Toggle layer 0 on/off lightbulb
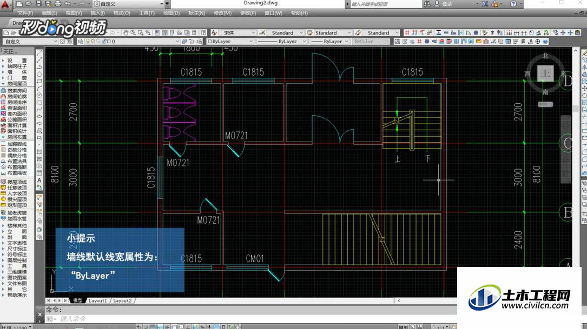Viewport: 587px width, 329px height. [88, 42]
